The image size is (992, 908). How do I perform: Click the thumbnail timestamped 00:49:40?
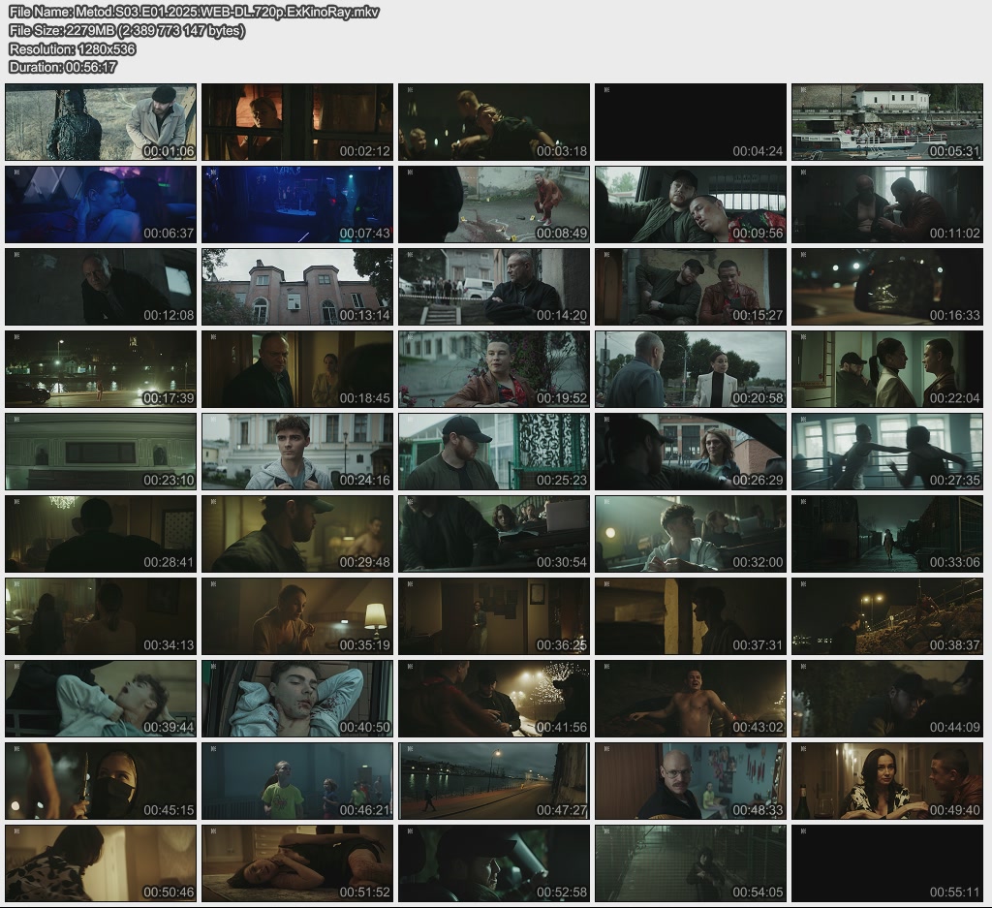pyautogui.click(x=886, y=781)
